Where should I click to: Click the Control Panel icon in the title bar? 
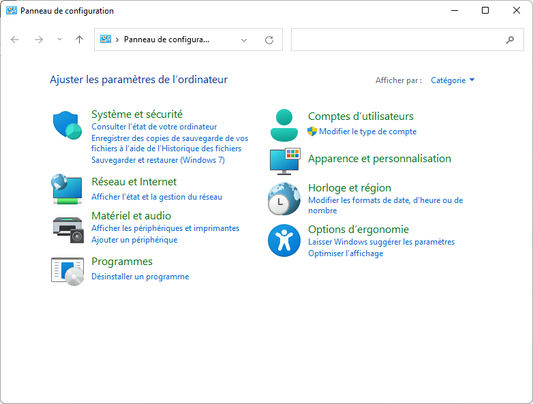pos(12,10)
